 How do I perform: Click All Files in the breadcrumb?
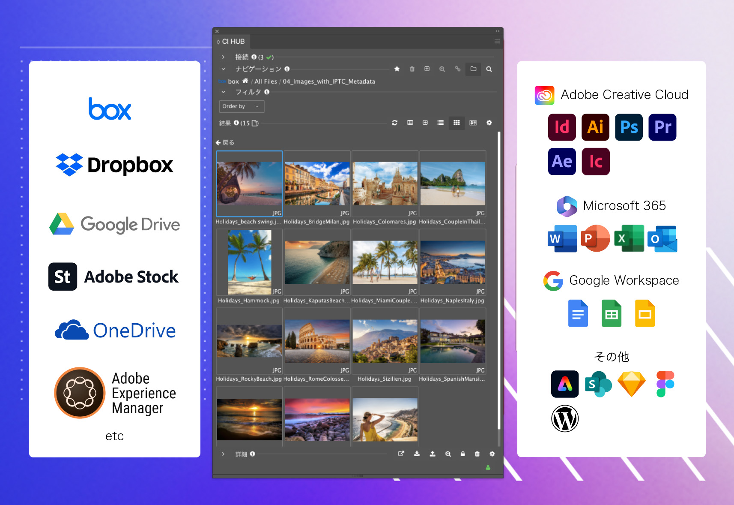coord(266,81)
